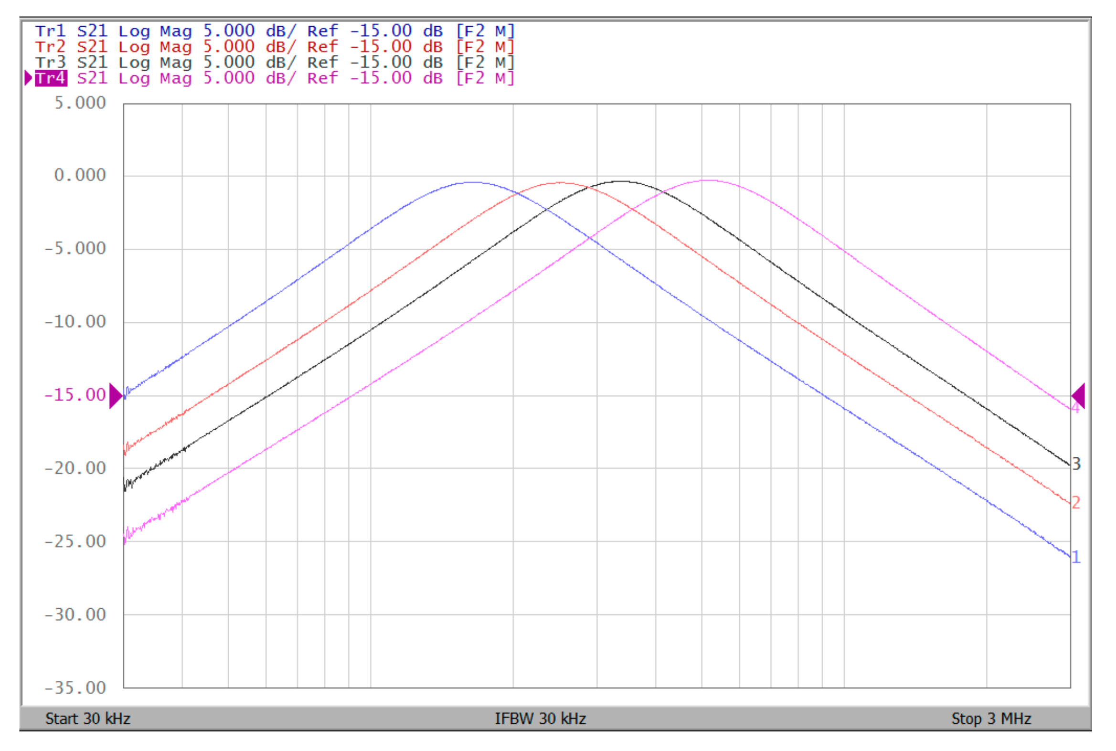The image size is (1116, 751).
Task: Click the IFBW 30 kHz status label
Action: (x=540, y=719)
